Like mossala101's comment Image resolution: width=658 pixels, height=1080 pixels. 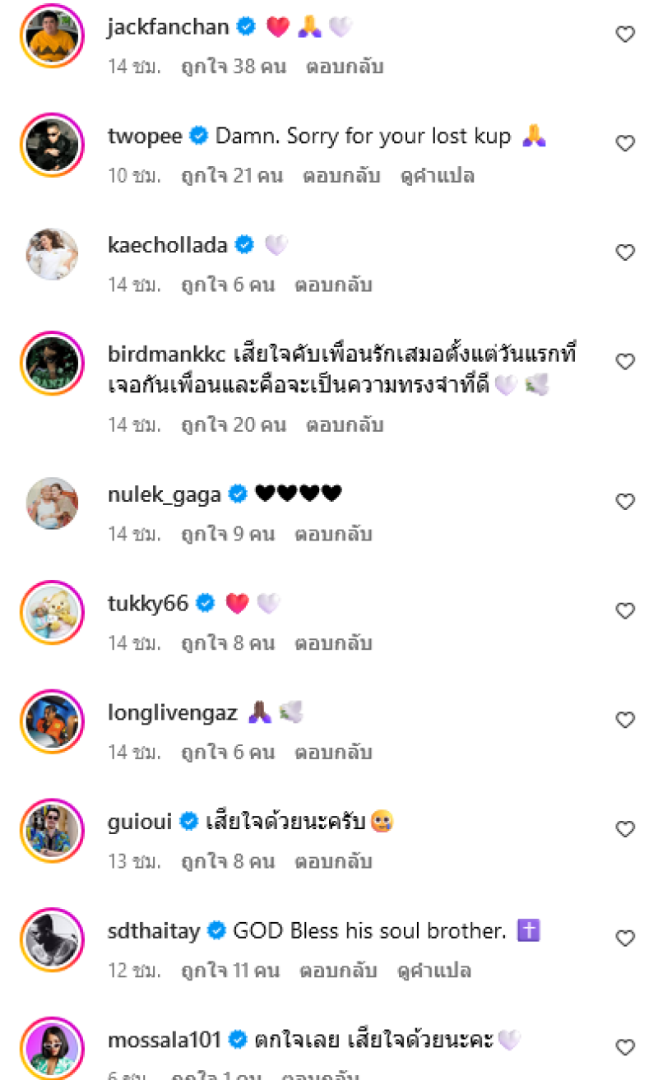(x=625, y=1047)
